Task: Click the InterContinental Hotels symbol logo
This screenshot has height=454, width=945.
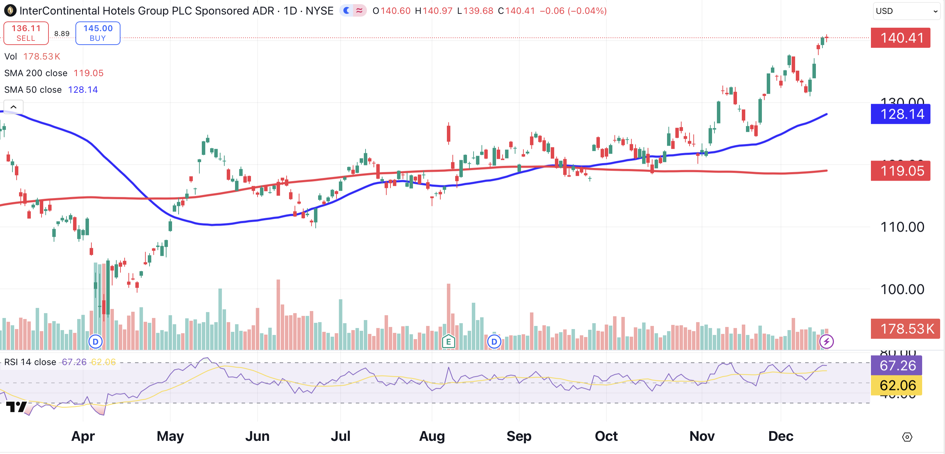Action: 10,11
